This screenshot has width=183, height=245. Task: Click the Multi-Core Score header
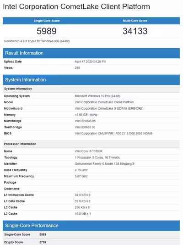[135, 21]
